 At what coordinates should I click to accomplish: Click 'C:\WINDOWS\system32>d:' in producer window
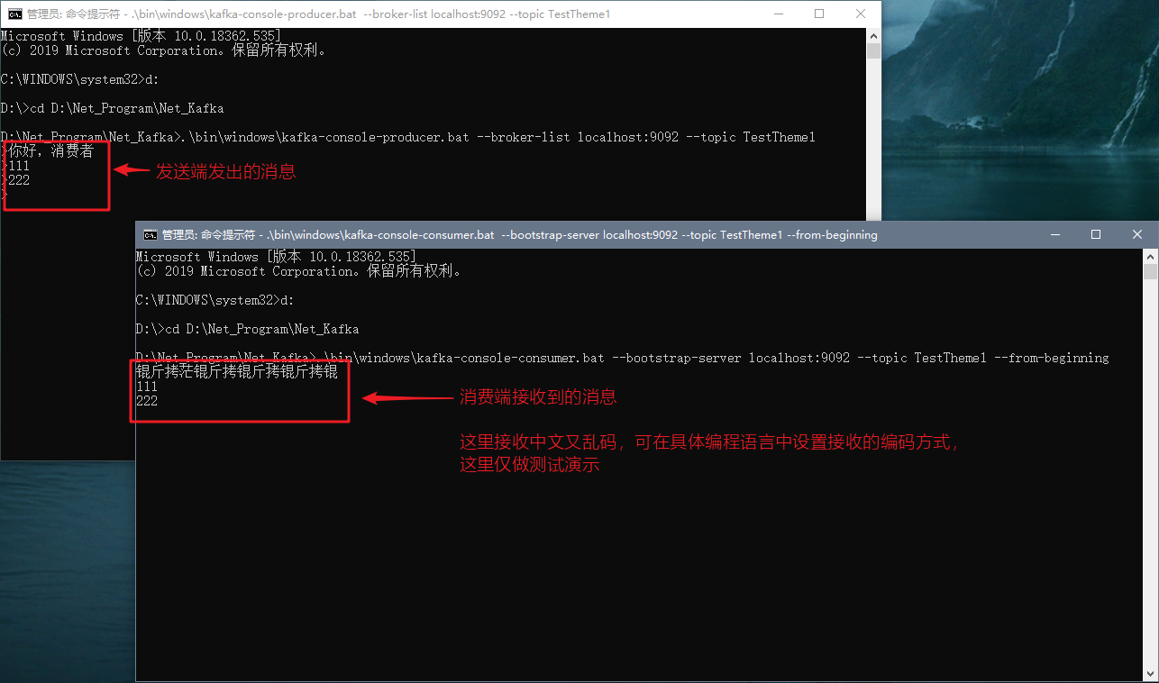[x=80, y=79]
